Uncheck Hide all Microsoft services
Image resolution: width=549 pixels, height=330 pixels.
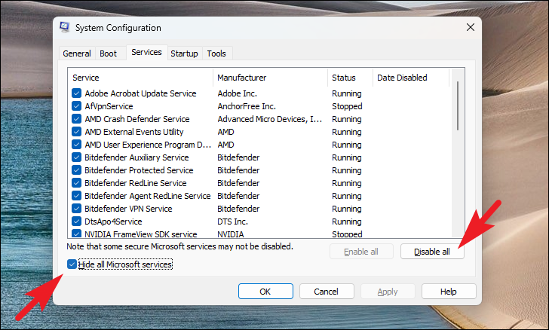[x=72, y=264]
